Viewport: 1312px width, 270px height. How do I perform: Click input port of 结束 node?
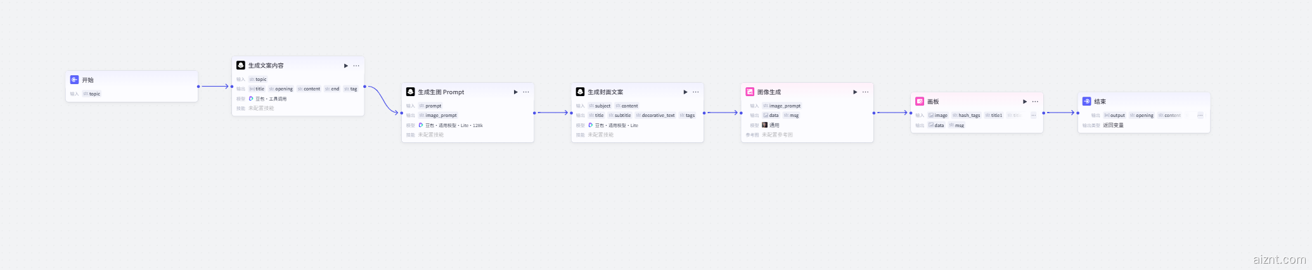pyautogui.click(x=1077, y=113)
